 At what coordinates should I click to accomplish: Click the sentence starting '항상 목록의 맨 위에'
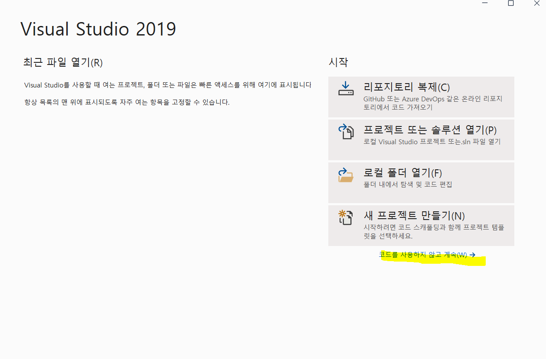tap(127, 103)
